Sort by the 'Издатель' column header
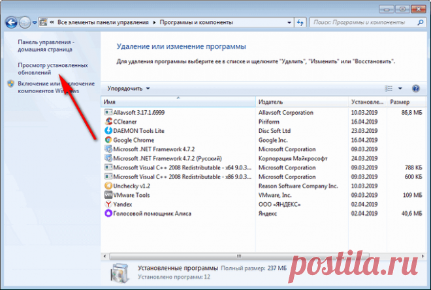The height and width of the screenshot is (290, 431). 302,102
